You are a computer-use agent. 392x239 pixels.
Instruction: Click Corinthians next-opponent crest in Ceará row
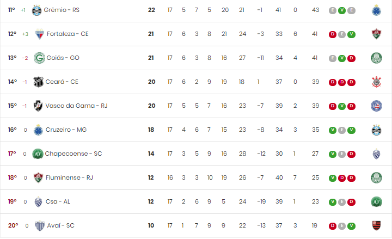pos(376,82)
